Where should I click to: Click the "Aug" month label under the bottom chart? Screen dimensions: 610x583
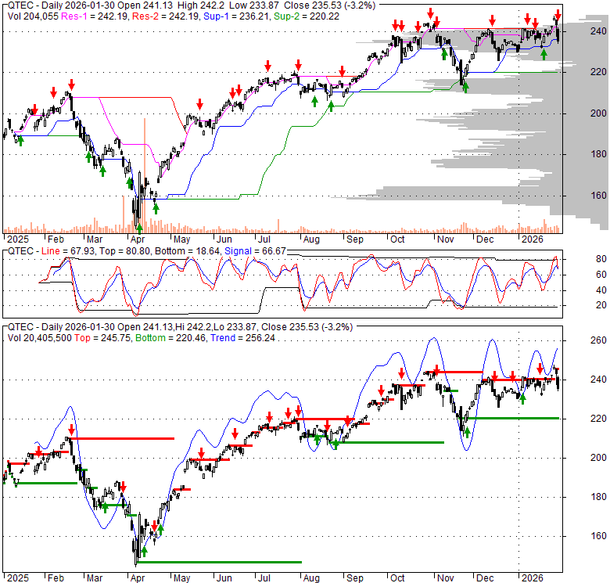pos(311,578)
